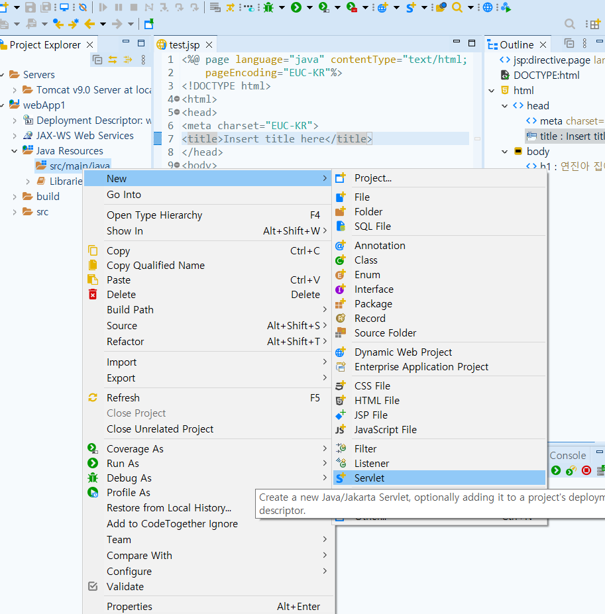Click the Save All toolbar icon
The height and width of the screenshot is (614, 605).
coord(46,7)
